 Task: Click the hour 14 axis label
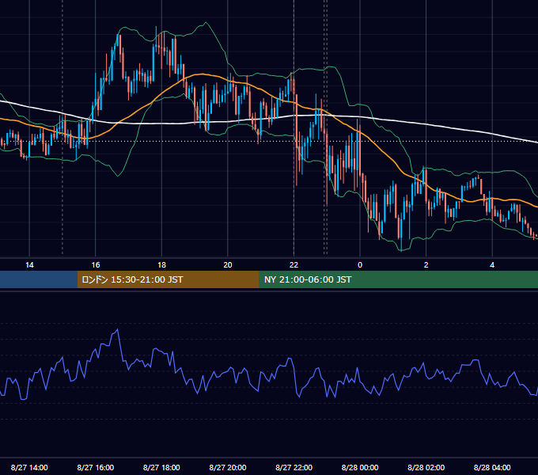(29, 265)
